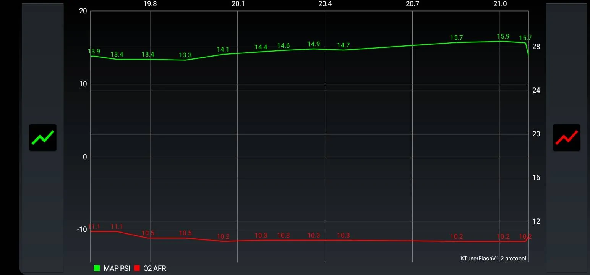Select the MAP PSI legend label
The width and height of the screenshot is (590, 275).
tap(117, 269)
